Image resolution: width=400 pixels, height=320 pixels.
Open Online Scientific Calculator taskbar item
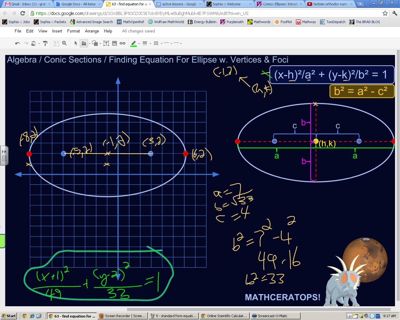click(x=225, y=316)
